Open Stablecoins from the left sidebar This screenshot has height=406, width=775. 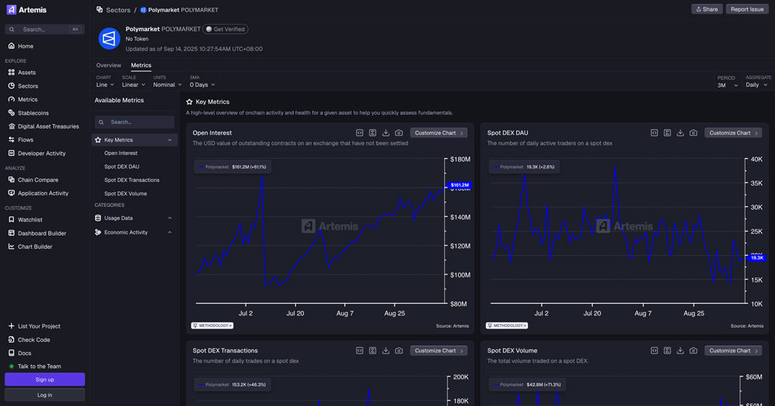tap(33, 112)
